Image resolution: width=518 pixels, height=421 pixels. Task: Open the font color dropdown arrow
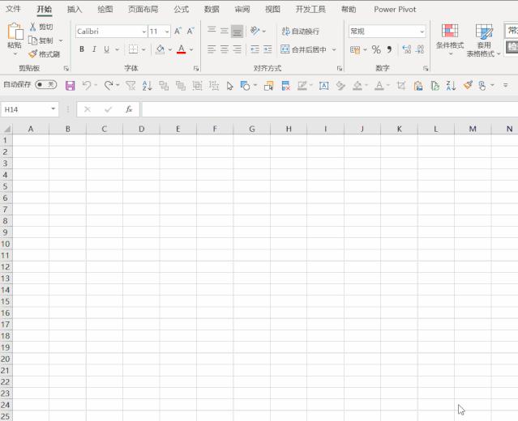tap(191, 50)
